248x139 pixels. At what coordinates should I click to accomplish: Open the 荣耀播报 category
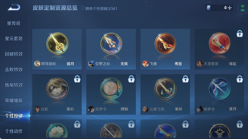point(14,100)
